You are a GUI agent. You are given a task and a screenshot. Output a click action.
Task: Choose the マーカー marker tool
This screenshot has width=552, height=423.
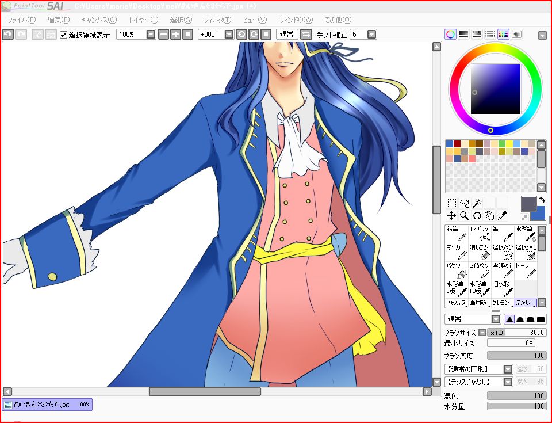pyautogui.click(x=457, y=253)
